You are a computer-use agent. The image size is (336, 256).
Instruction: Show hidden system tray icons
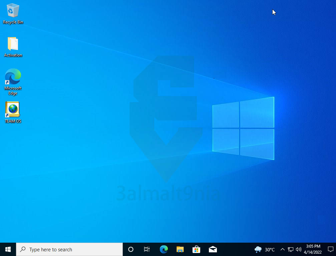282,249
